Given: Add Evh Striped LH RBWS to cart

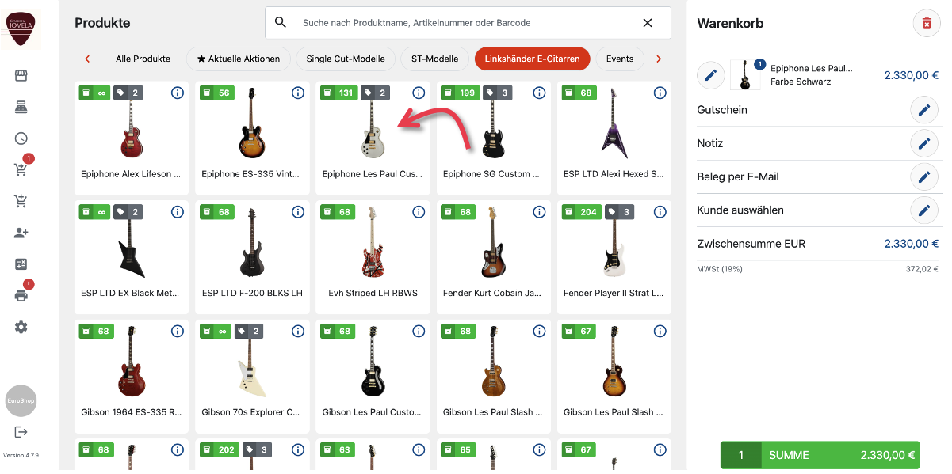Looking at the screenshot, I should pyautogui.click(x=373, y=255).
